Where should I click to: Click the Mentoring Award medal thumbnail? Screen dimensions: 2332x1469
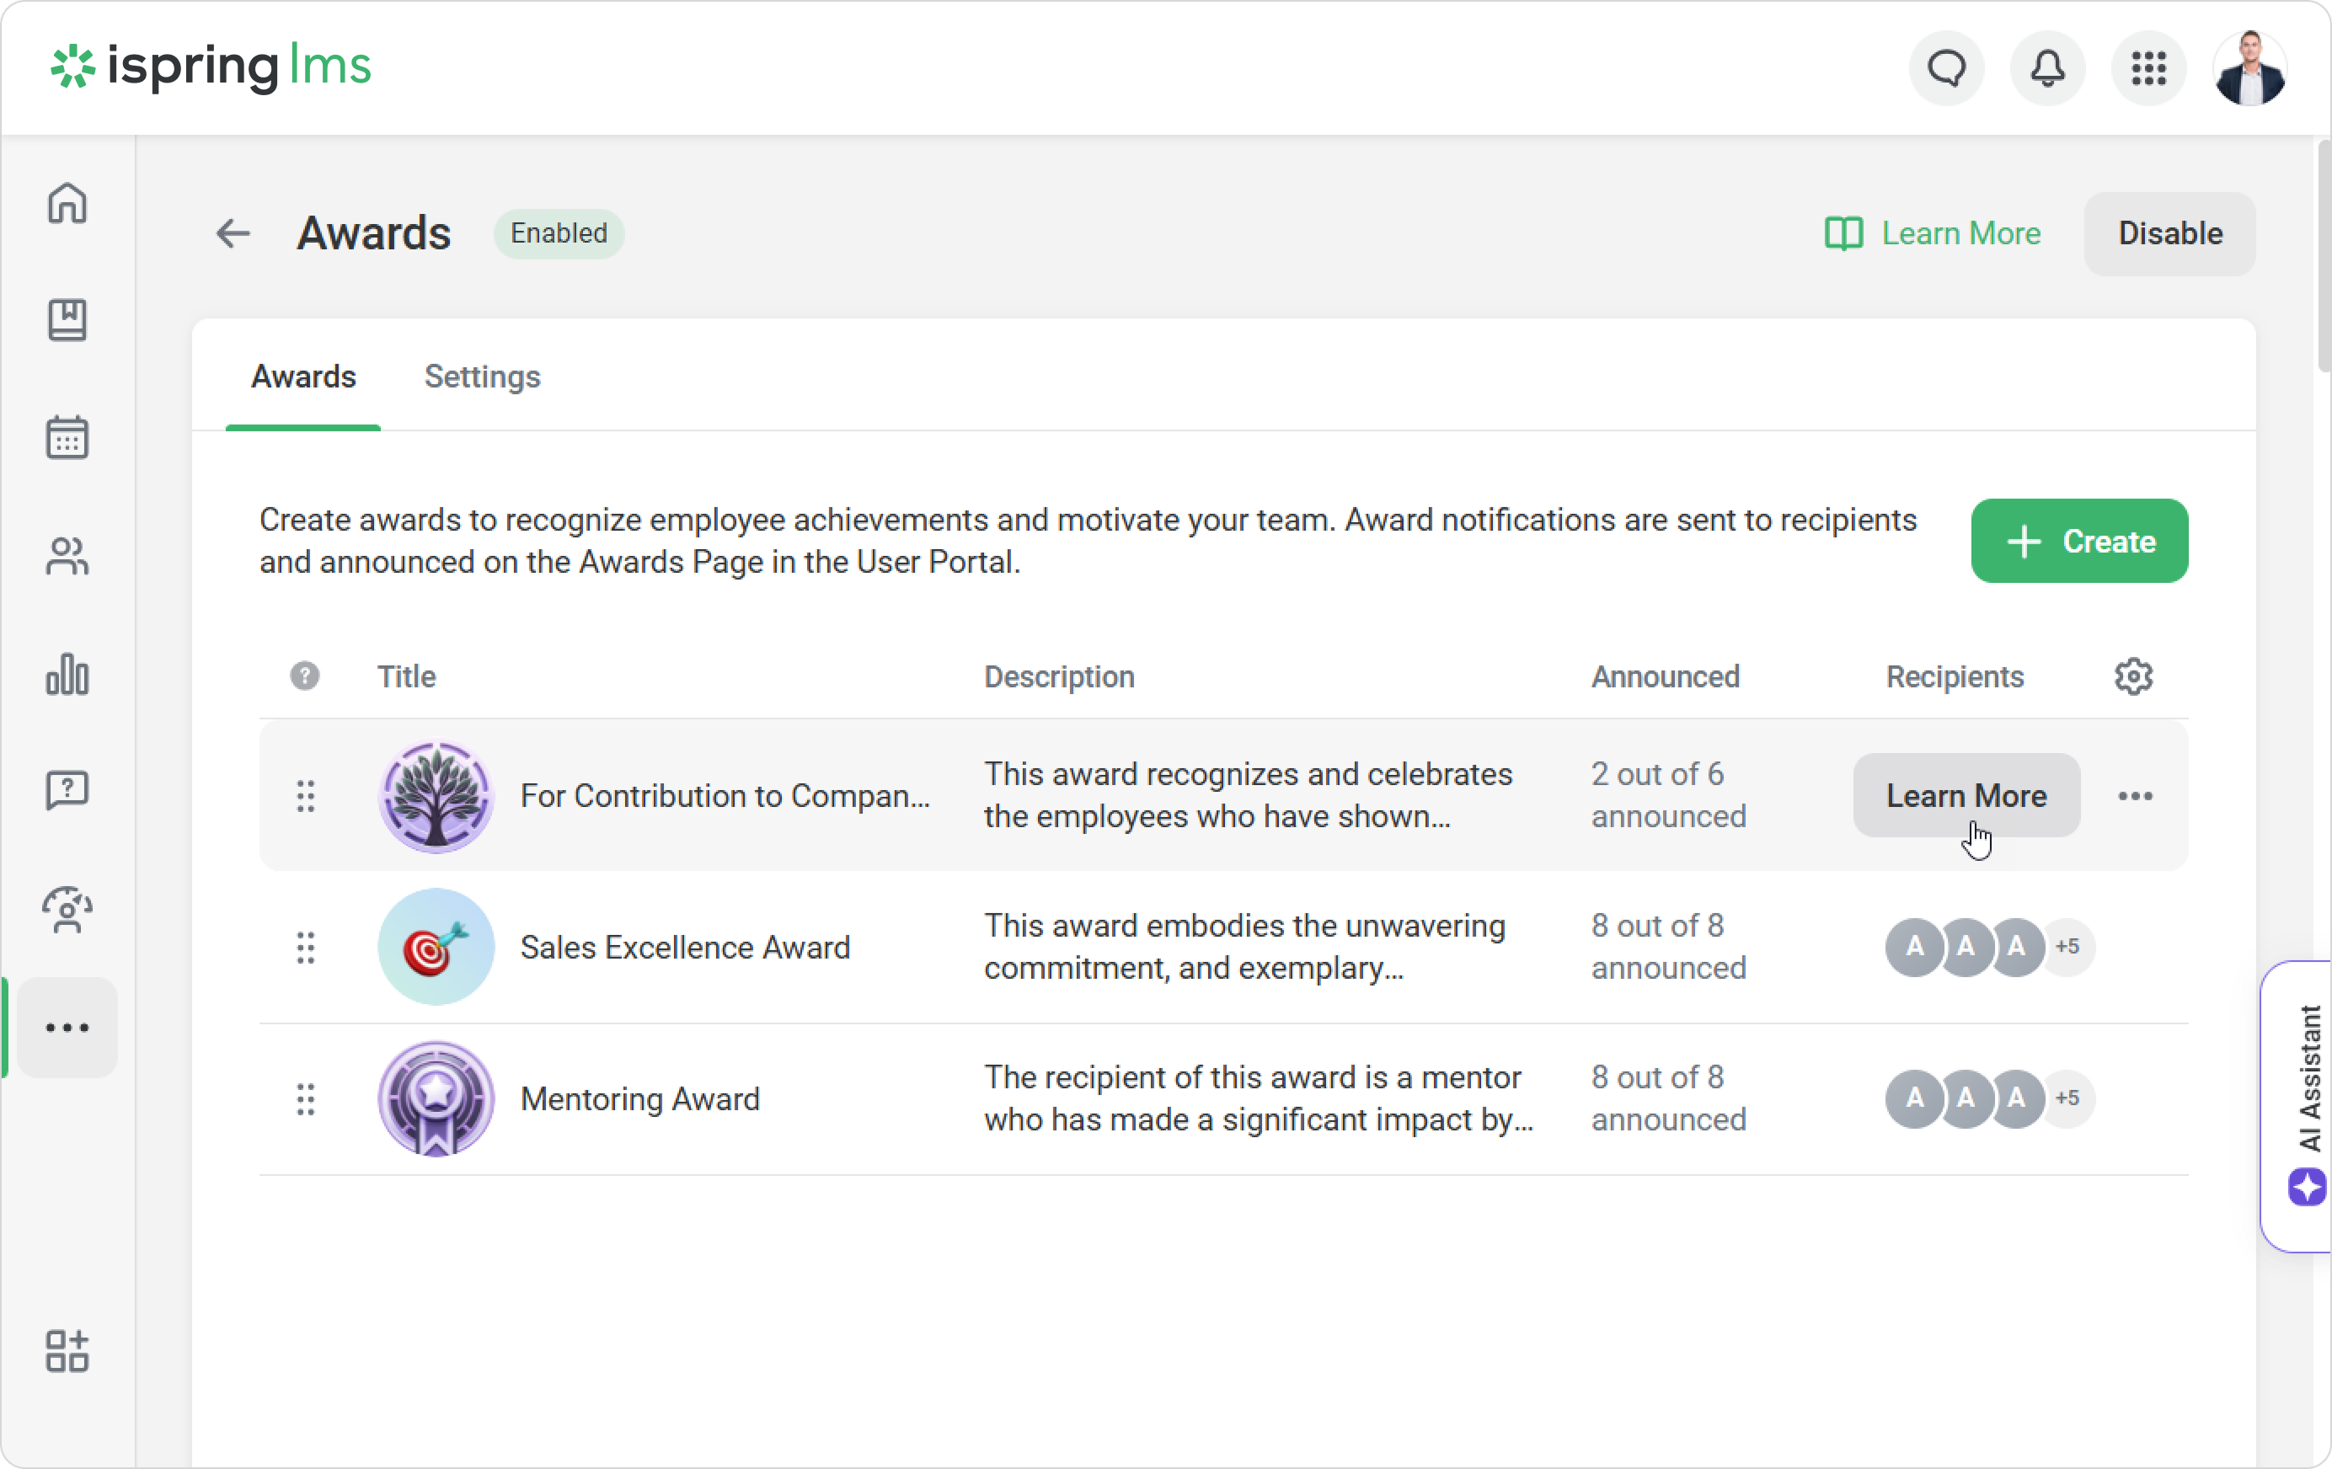[436, 1099]
